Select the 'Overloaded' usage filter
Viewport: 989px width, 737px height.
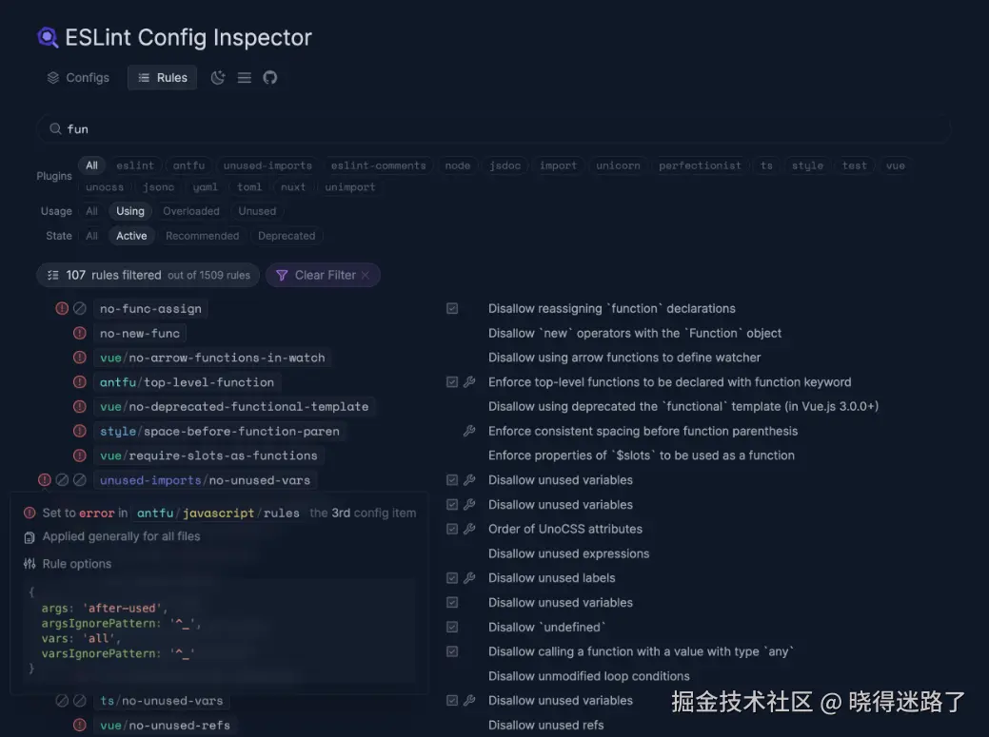(x=191, y=211)
